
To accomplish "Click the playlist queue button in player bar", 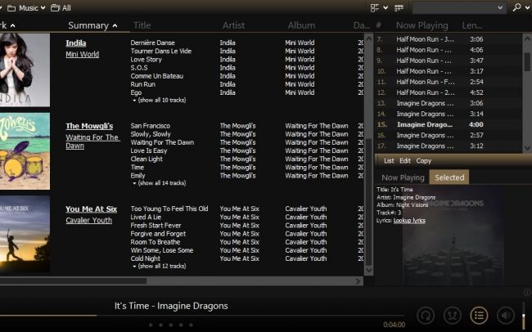I will (480, 315).
